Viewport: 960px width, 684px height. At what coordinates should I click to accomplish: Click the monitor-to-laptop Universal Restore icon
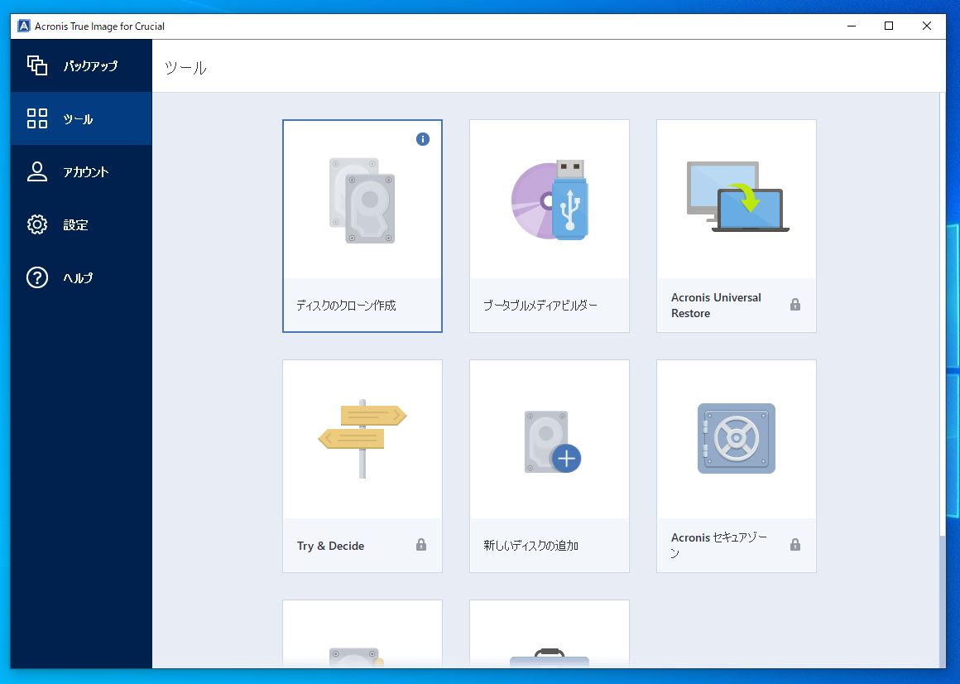[737, 196]
